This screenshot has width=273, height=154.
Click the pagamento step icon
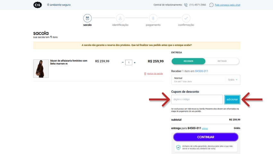[153, 18]
